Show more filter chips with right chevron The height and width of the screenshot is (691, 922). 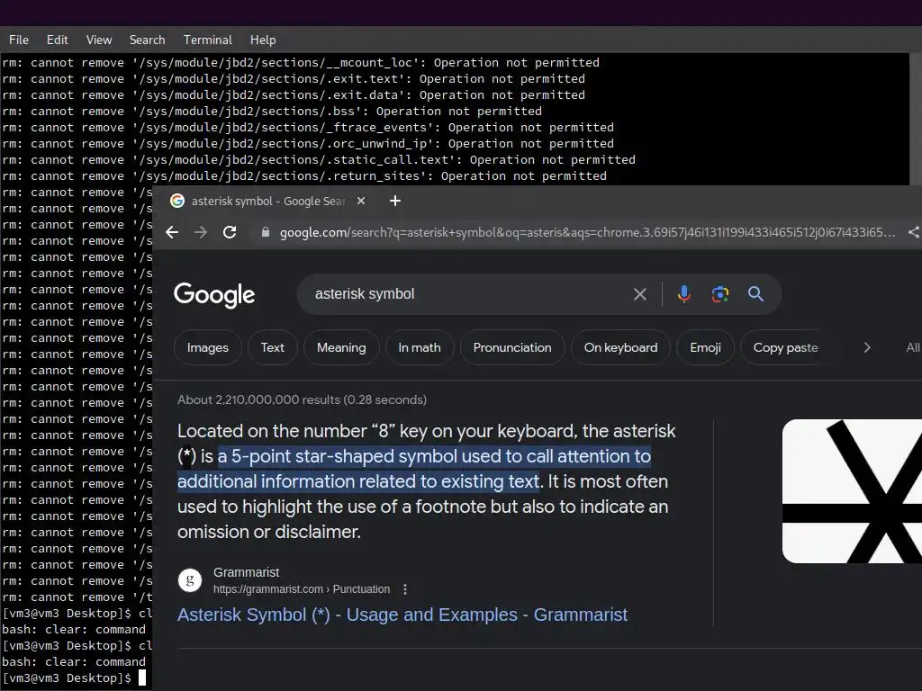[867, 348]
